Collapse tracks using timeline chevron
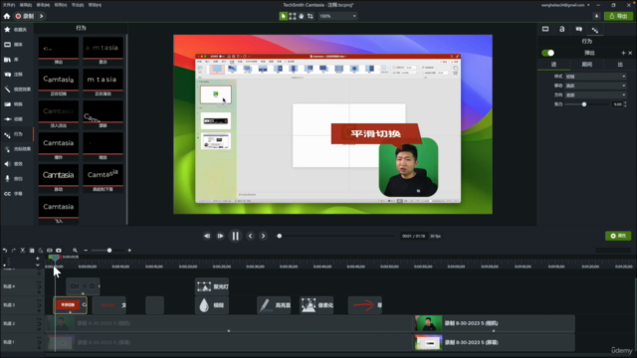Viewport: 637px width, 358px height. [x=38, y=265]
